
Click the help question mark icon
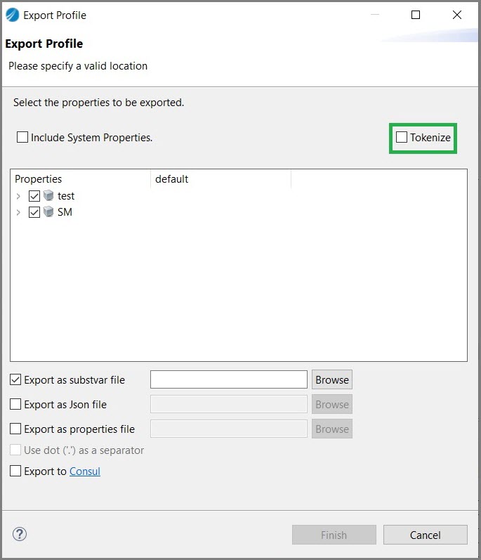tap(20, 535)
